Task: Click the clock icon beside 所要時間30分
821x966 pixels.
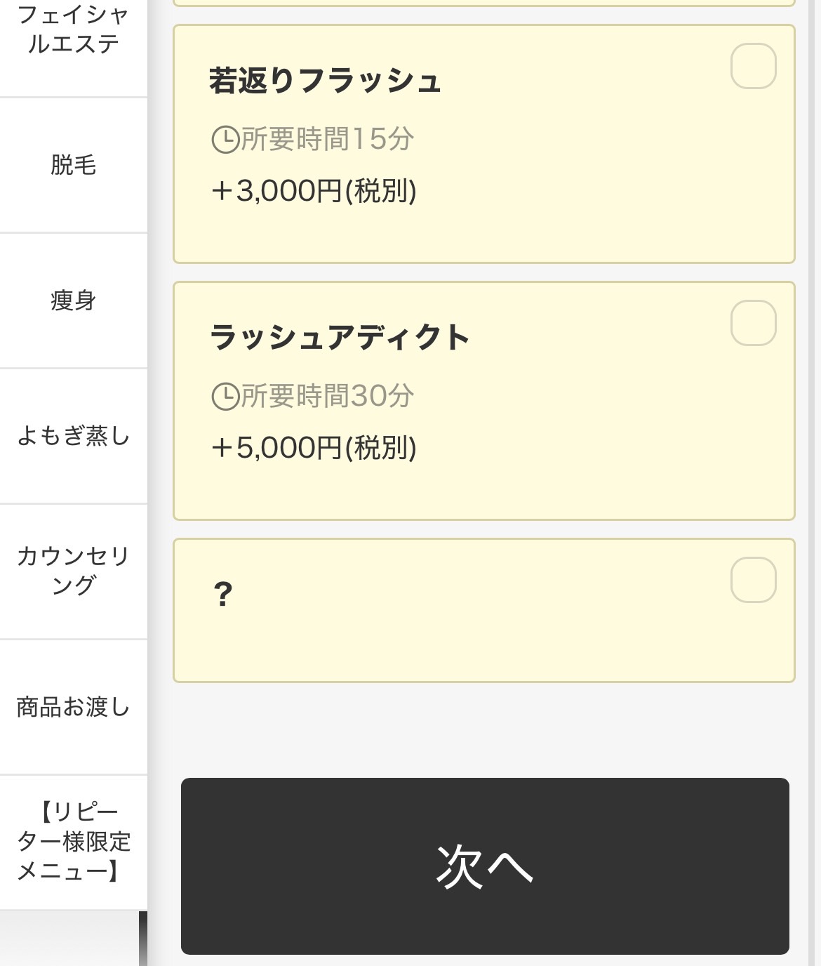Action: coord(225,397)
